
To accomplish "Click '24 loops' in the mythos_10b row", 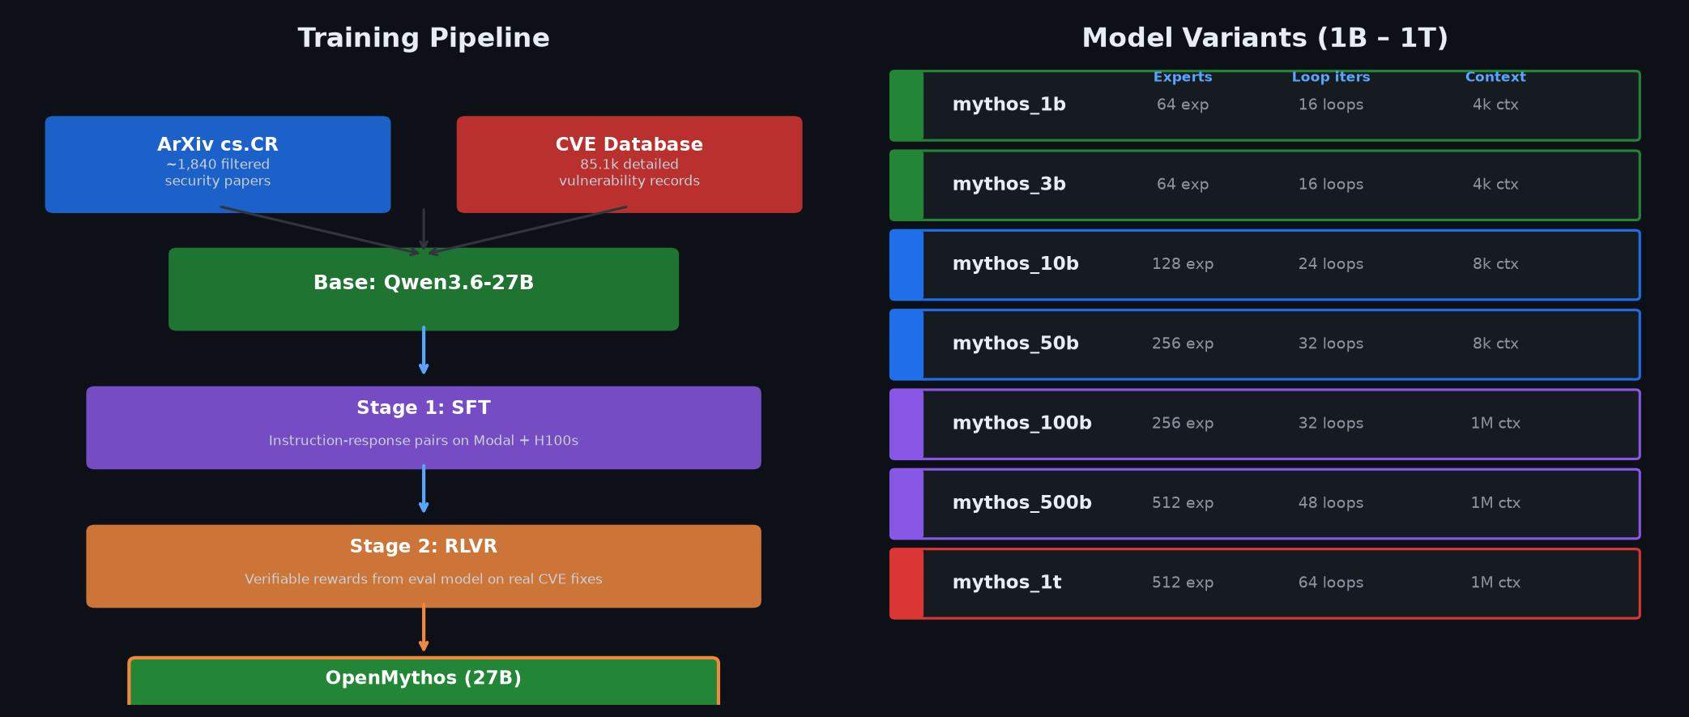I will [1331, 264].
